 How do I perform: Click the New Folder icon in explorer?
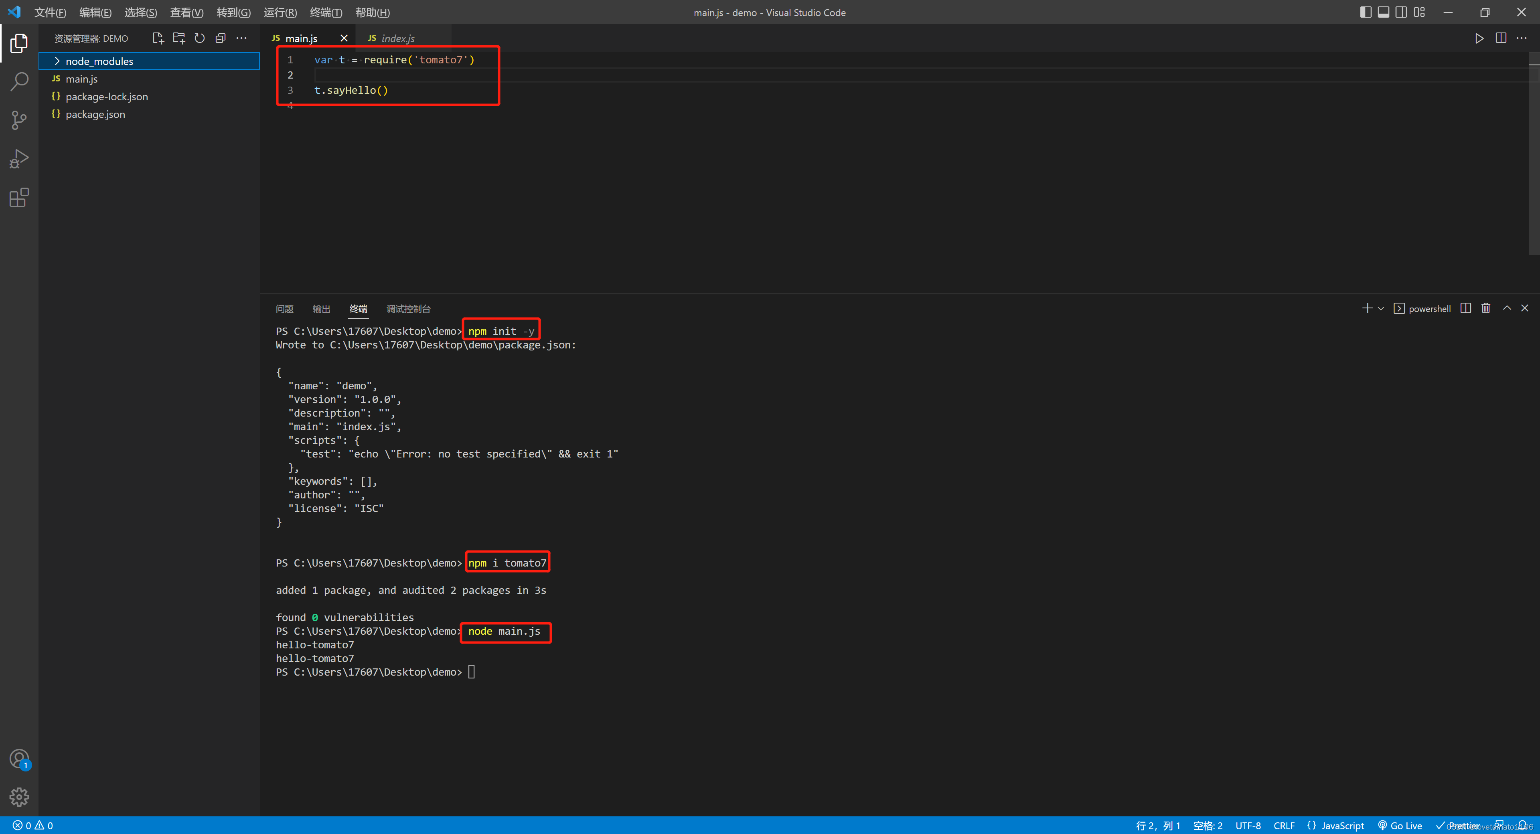click(179, 38)
